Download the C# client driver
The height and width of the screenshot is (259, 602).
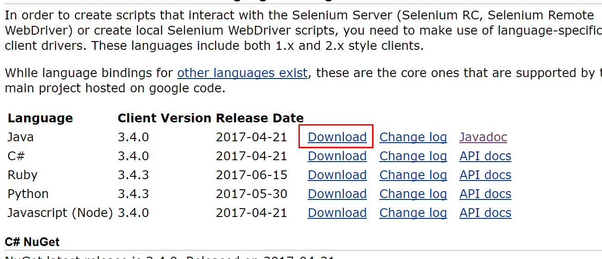pyautogui.click(x=337, y=156)
